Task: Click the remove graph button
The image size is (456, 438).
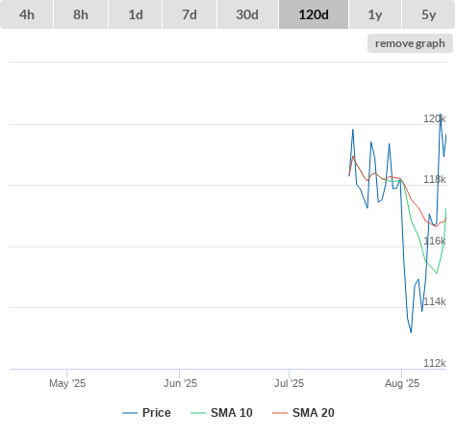Action: 410,43
